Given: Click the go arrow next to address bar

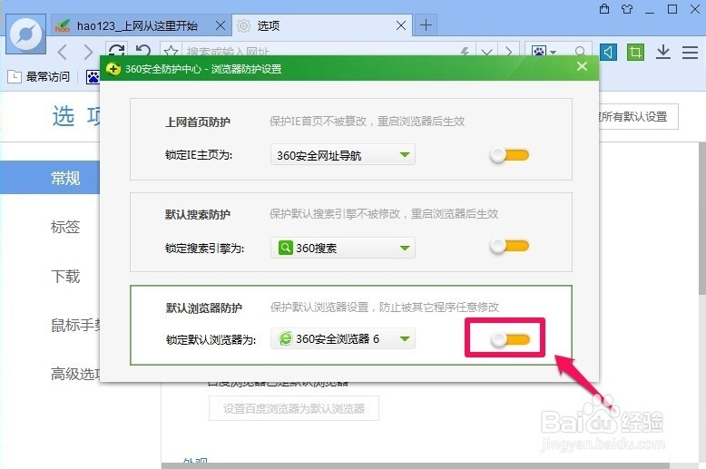Looking at the screenshot, I should tap(508, 52).
